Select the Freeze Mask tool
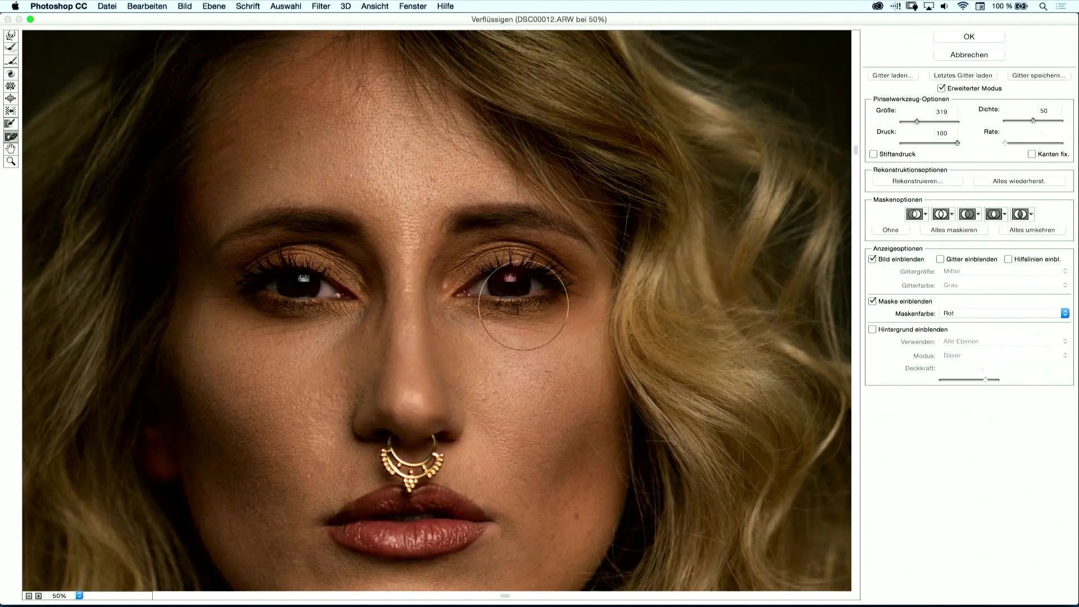Screen dimensions: 1079x607 pos(11,124)
